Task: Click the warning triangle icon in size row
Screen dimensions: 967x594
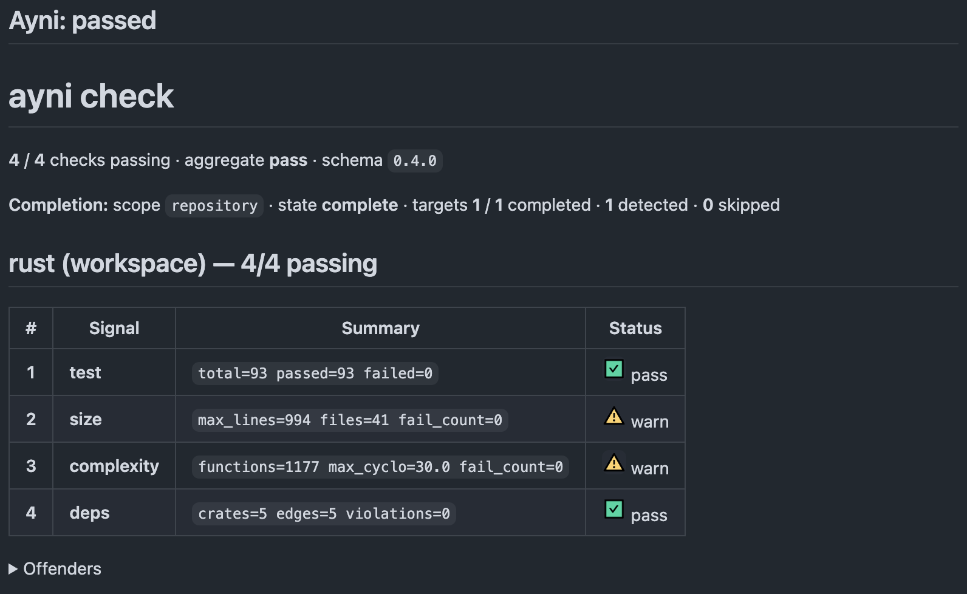Action: [614, 416]
